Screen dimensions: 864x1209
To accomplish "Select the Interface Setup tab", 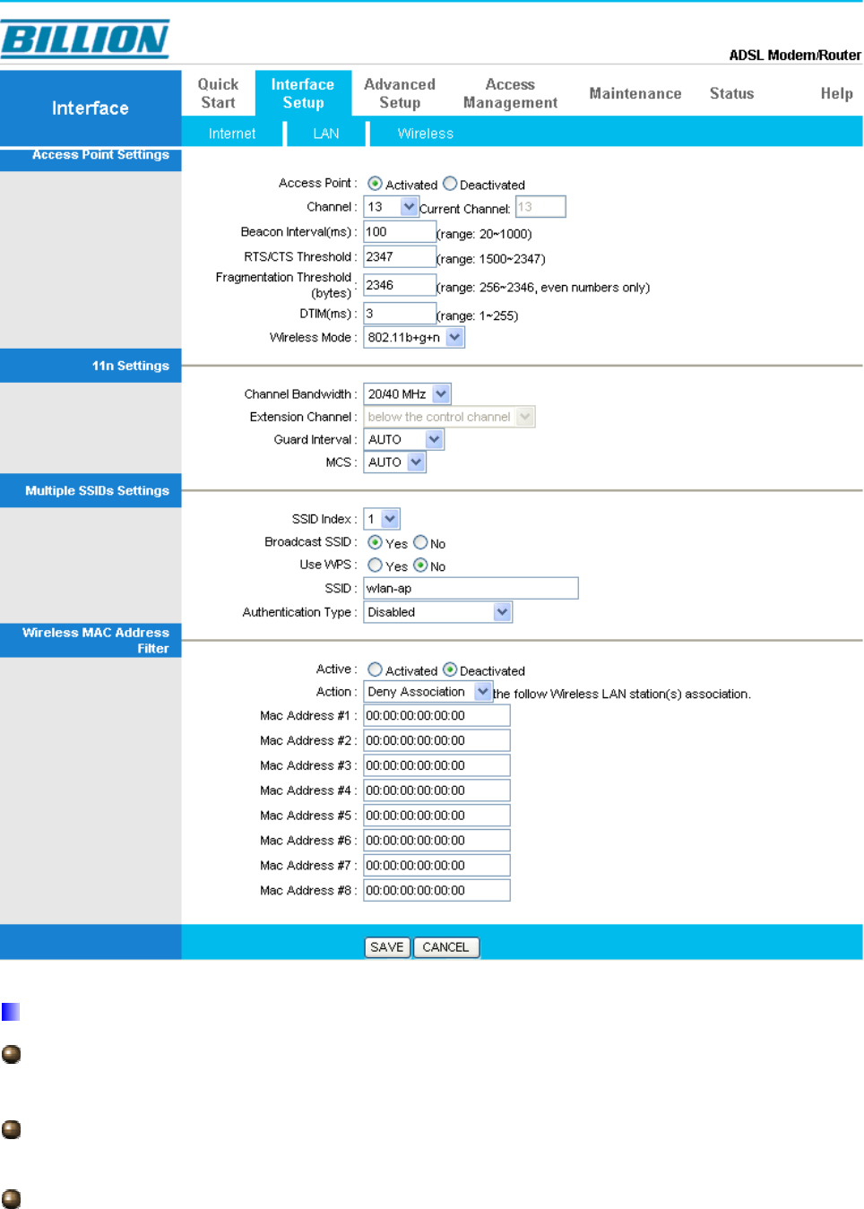I will pos(303,93).
